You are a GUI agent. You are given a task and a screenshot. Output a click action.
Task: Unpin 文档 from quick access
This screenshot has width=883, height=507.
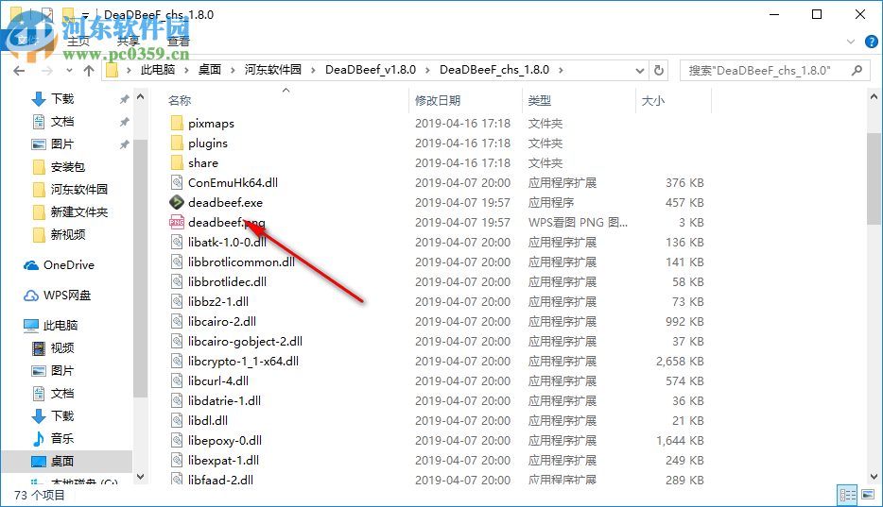tap(125, 122)
